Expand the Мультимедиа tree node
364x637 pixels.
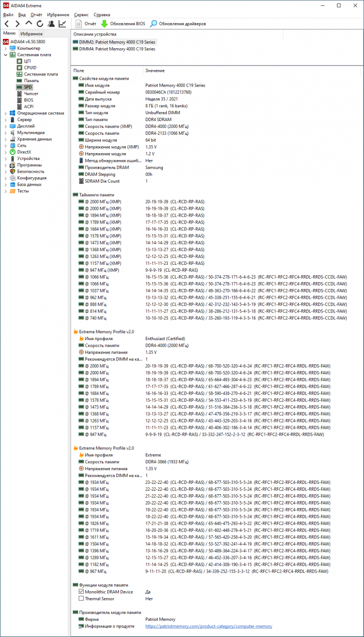pyautogui.click(x=6, y=132)
